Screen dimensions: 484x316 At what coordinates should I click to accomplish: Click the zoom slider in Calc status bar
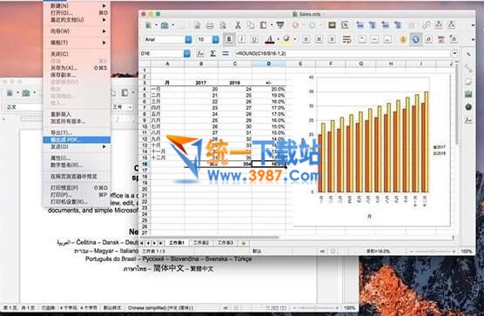pos(432,252)
